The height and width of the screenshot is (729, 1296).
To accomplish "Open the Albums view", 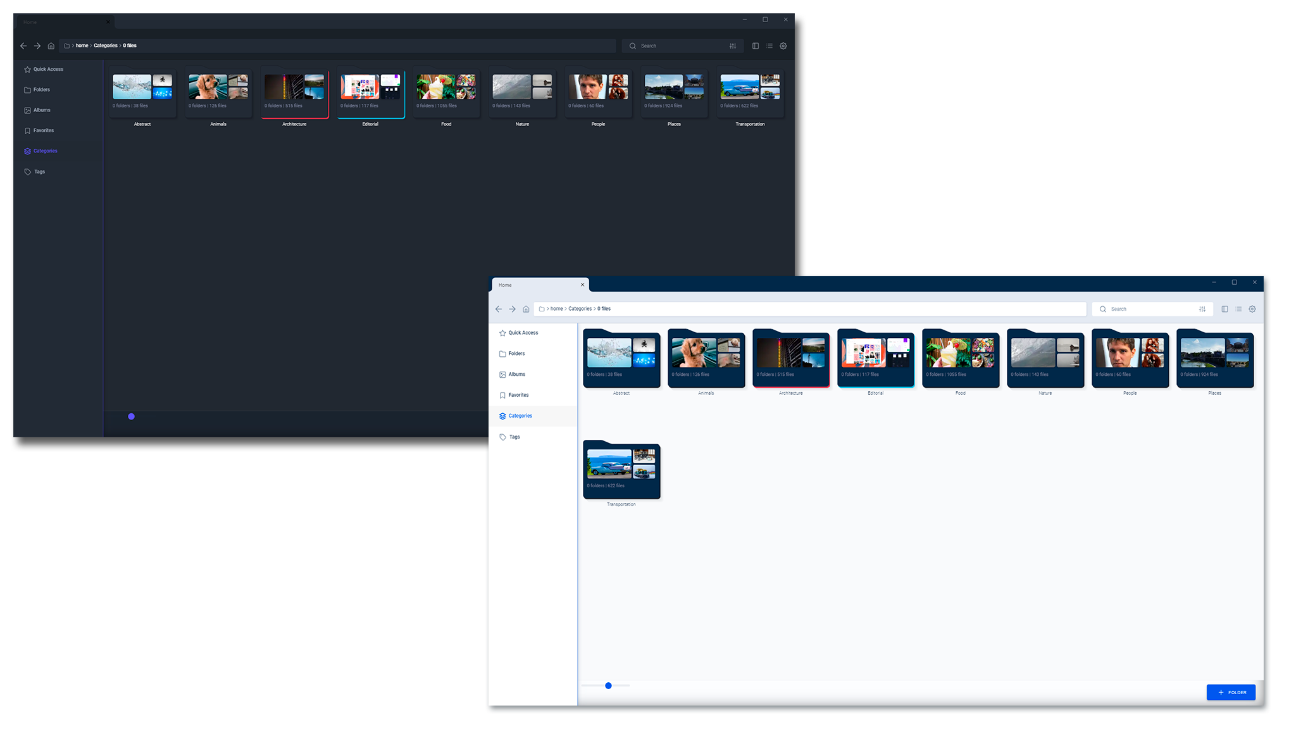I will point(516,374).
